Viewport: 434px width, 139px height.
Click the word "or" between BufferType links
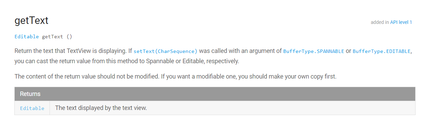pos(348,51)
